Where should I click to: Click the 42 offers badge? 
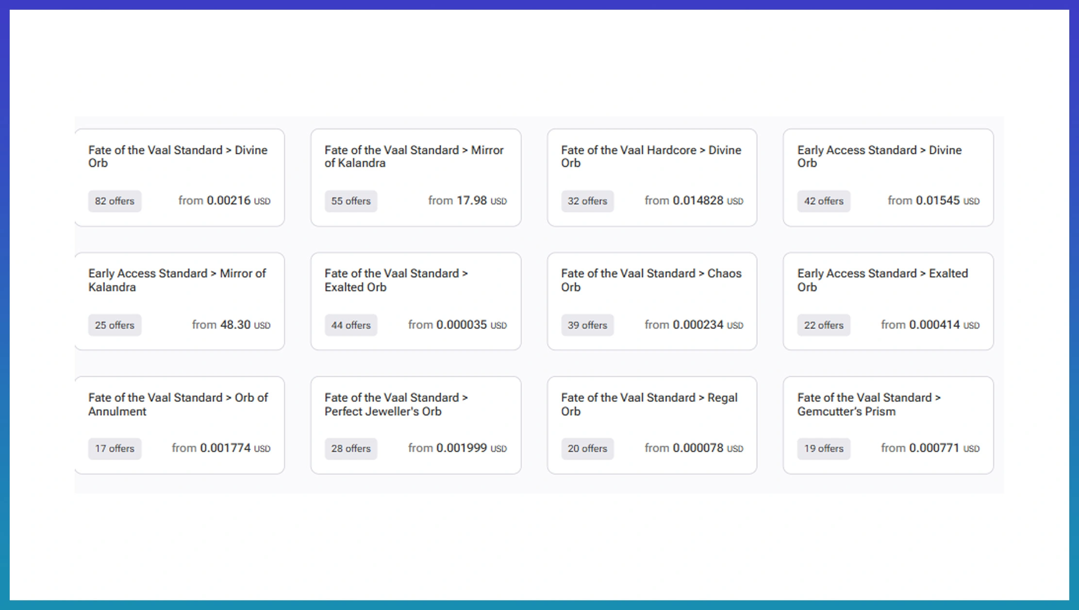(823, 201)
